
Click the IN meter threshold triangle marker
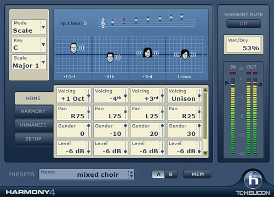pos(227,83)
